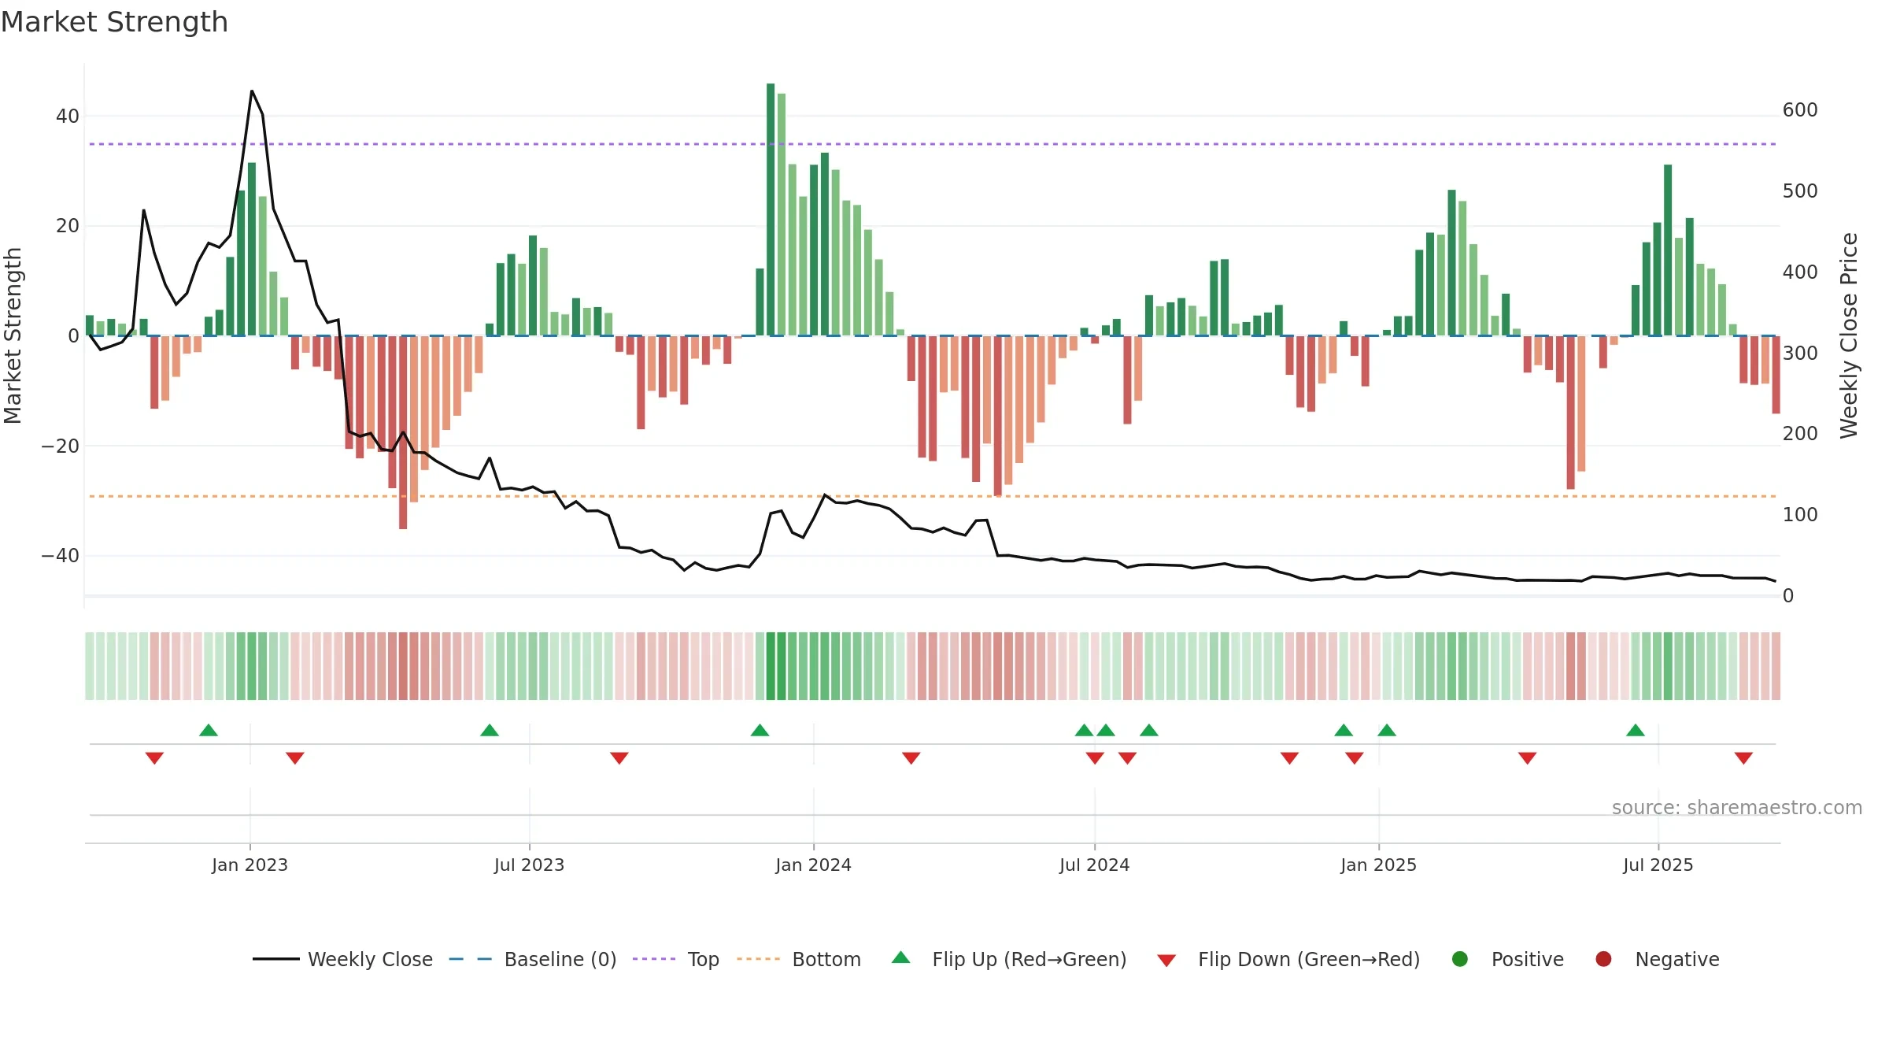Click the sharemaestro.com source text
The image size is (1889, 1063).
(x=1737, y=807)
